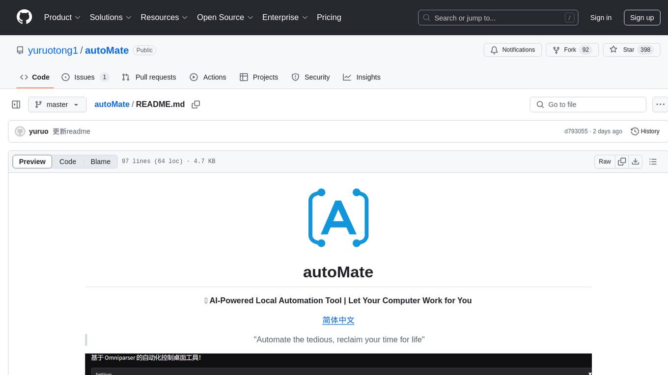Image resolution: width=668 pixels, height=375 pixels.
Task: Focus the Go to file input
Action: tap(588, 105)
